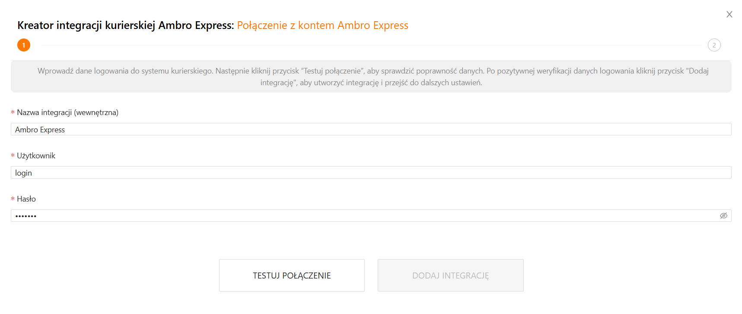Go to step 2 circle indicator
Viewport: 742px width, 314px height.
click(x=714, y=45)
